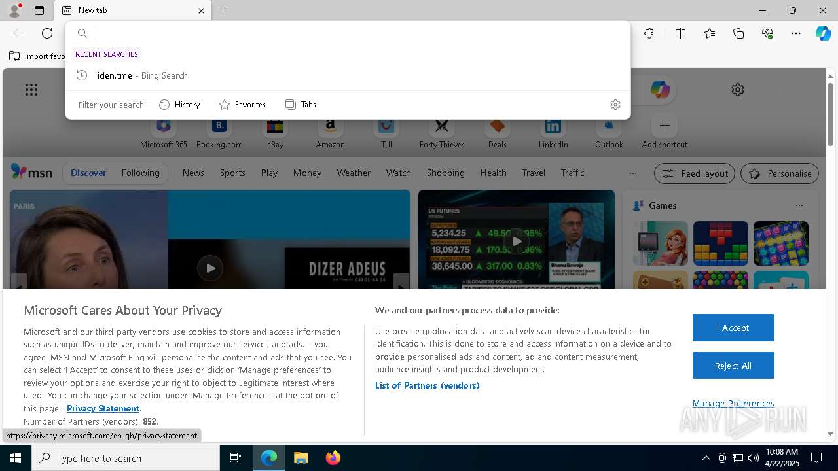838x471 pixels.
Task: Open the Extensions puzzle icon
Action: pyautogui.click(x=649, y=33)
